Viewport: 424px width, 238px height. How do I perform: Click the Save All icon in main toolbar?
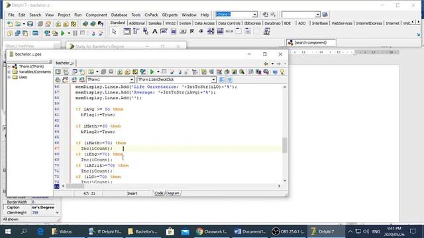click(x=40, y=24)
